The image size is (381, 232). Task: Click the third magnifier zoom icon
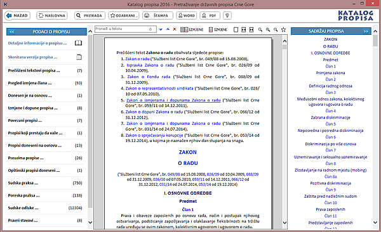pyautogui.click(x=276, y=30)
